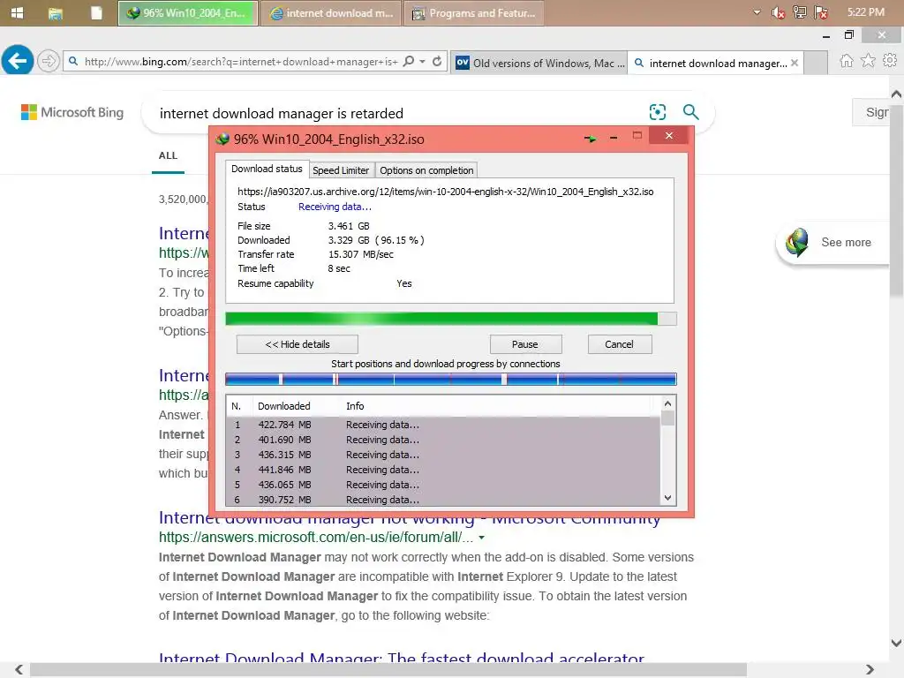
Task: Open the blank document taskbar icon
Action: (x=96, y=12)
